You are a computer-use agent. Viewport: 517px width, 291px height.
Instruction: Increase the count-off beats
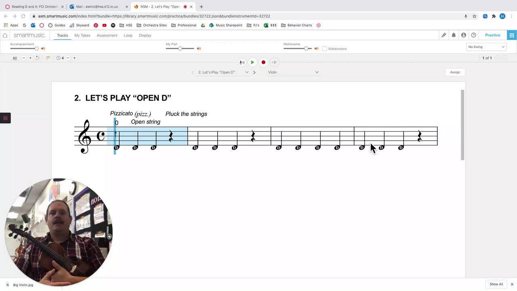74,58
